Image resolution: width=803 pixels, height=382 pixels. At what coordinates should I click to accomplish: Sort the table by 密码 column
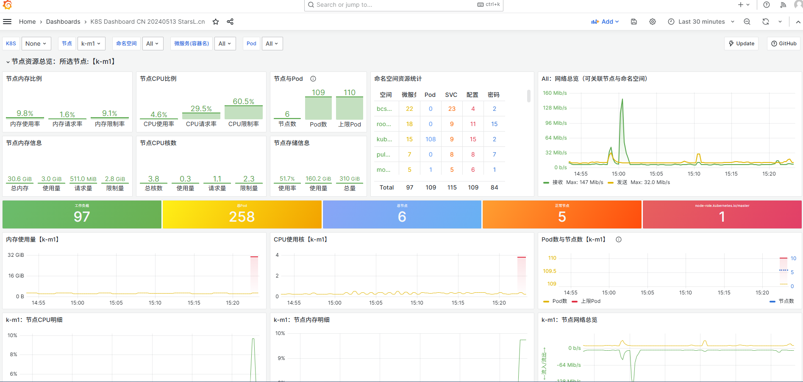[494, 95]
